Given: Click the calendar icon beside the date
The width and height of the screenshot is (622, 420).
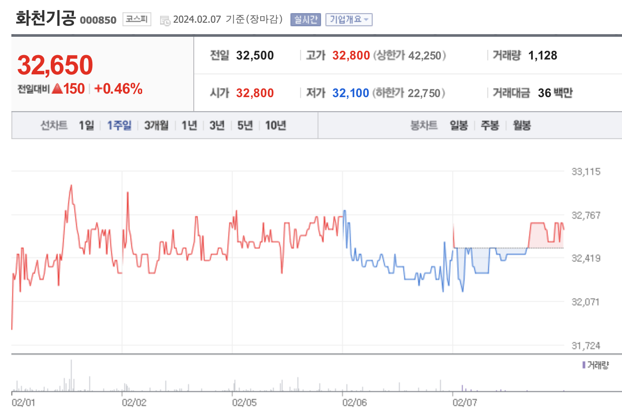Looking at the screenshot, I should point(165,20).
